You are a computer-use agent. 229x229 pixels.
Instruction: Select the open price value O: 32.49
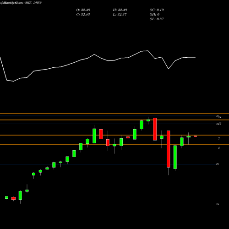[83, 10]
